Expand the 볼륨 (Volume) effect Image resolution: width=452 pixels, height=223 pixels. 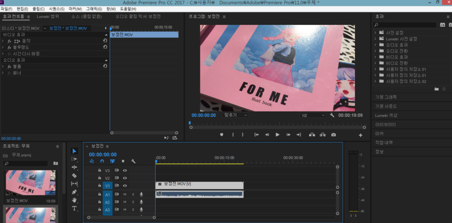3,66
